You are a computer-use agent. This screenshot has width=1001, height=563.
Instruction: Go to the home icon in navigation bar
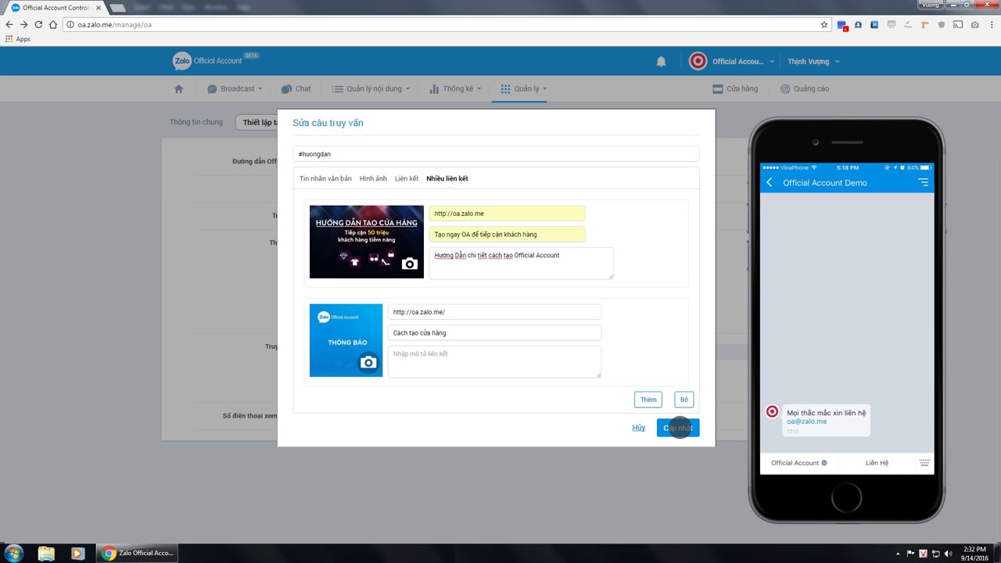coord(178,88)
